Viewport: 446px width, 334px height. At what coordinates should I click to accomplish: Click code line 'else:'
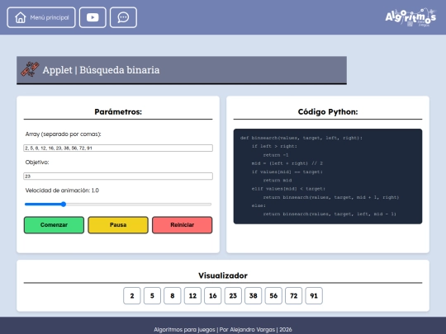click(259, 205)
